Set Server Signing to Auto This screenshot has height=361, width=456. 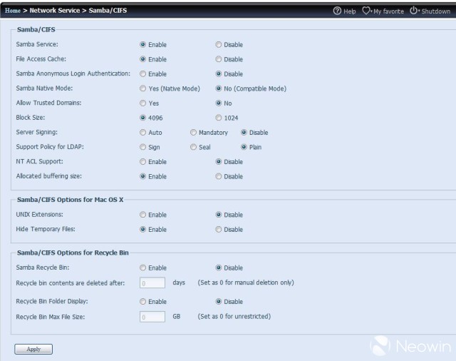142,133
